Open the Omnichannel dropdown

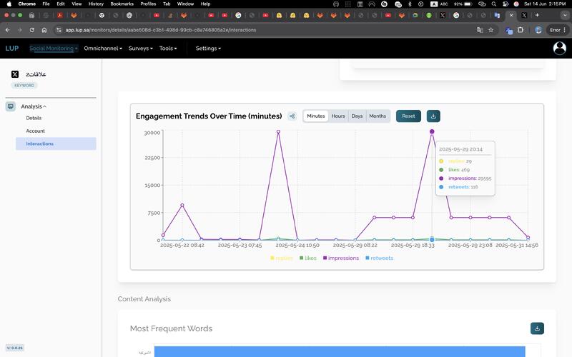tap(103, 48)
